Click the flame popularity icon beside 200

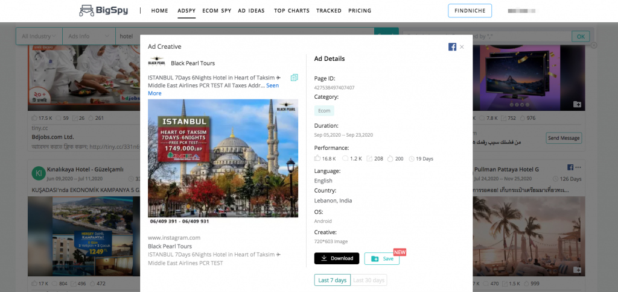pyautogui.click(x=390, y=159)
